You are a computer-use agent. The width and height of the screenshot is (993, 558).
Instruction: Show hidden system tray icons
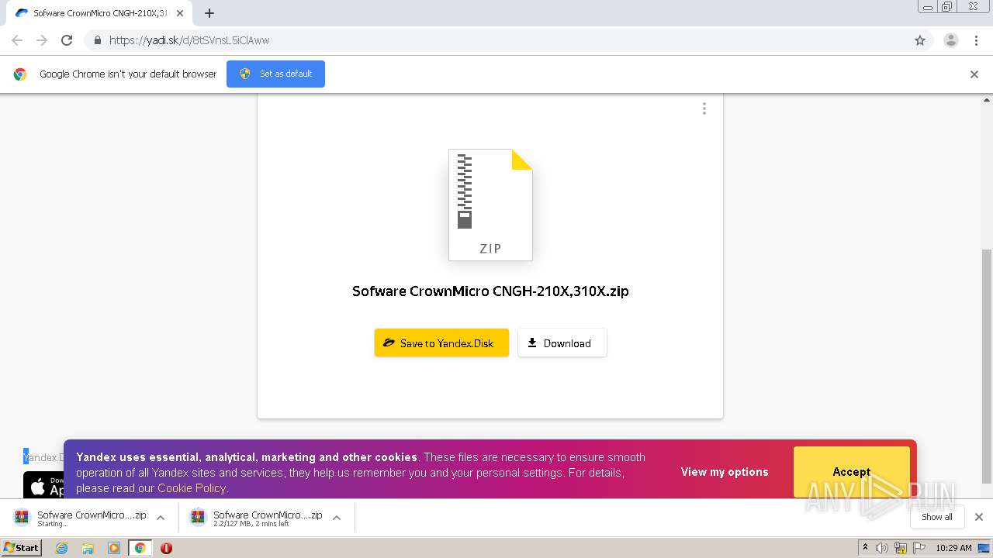pyautogui.click(x=865, y=548)
